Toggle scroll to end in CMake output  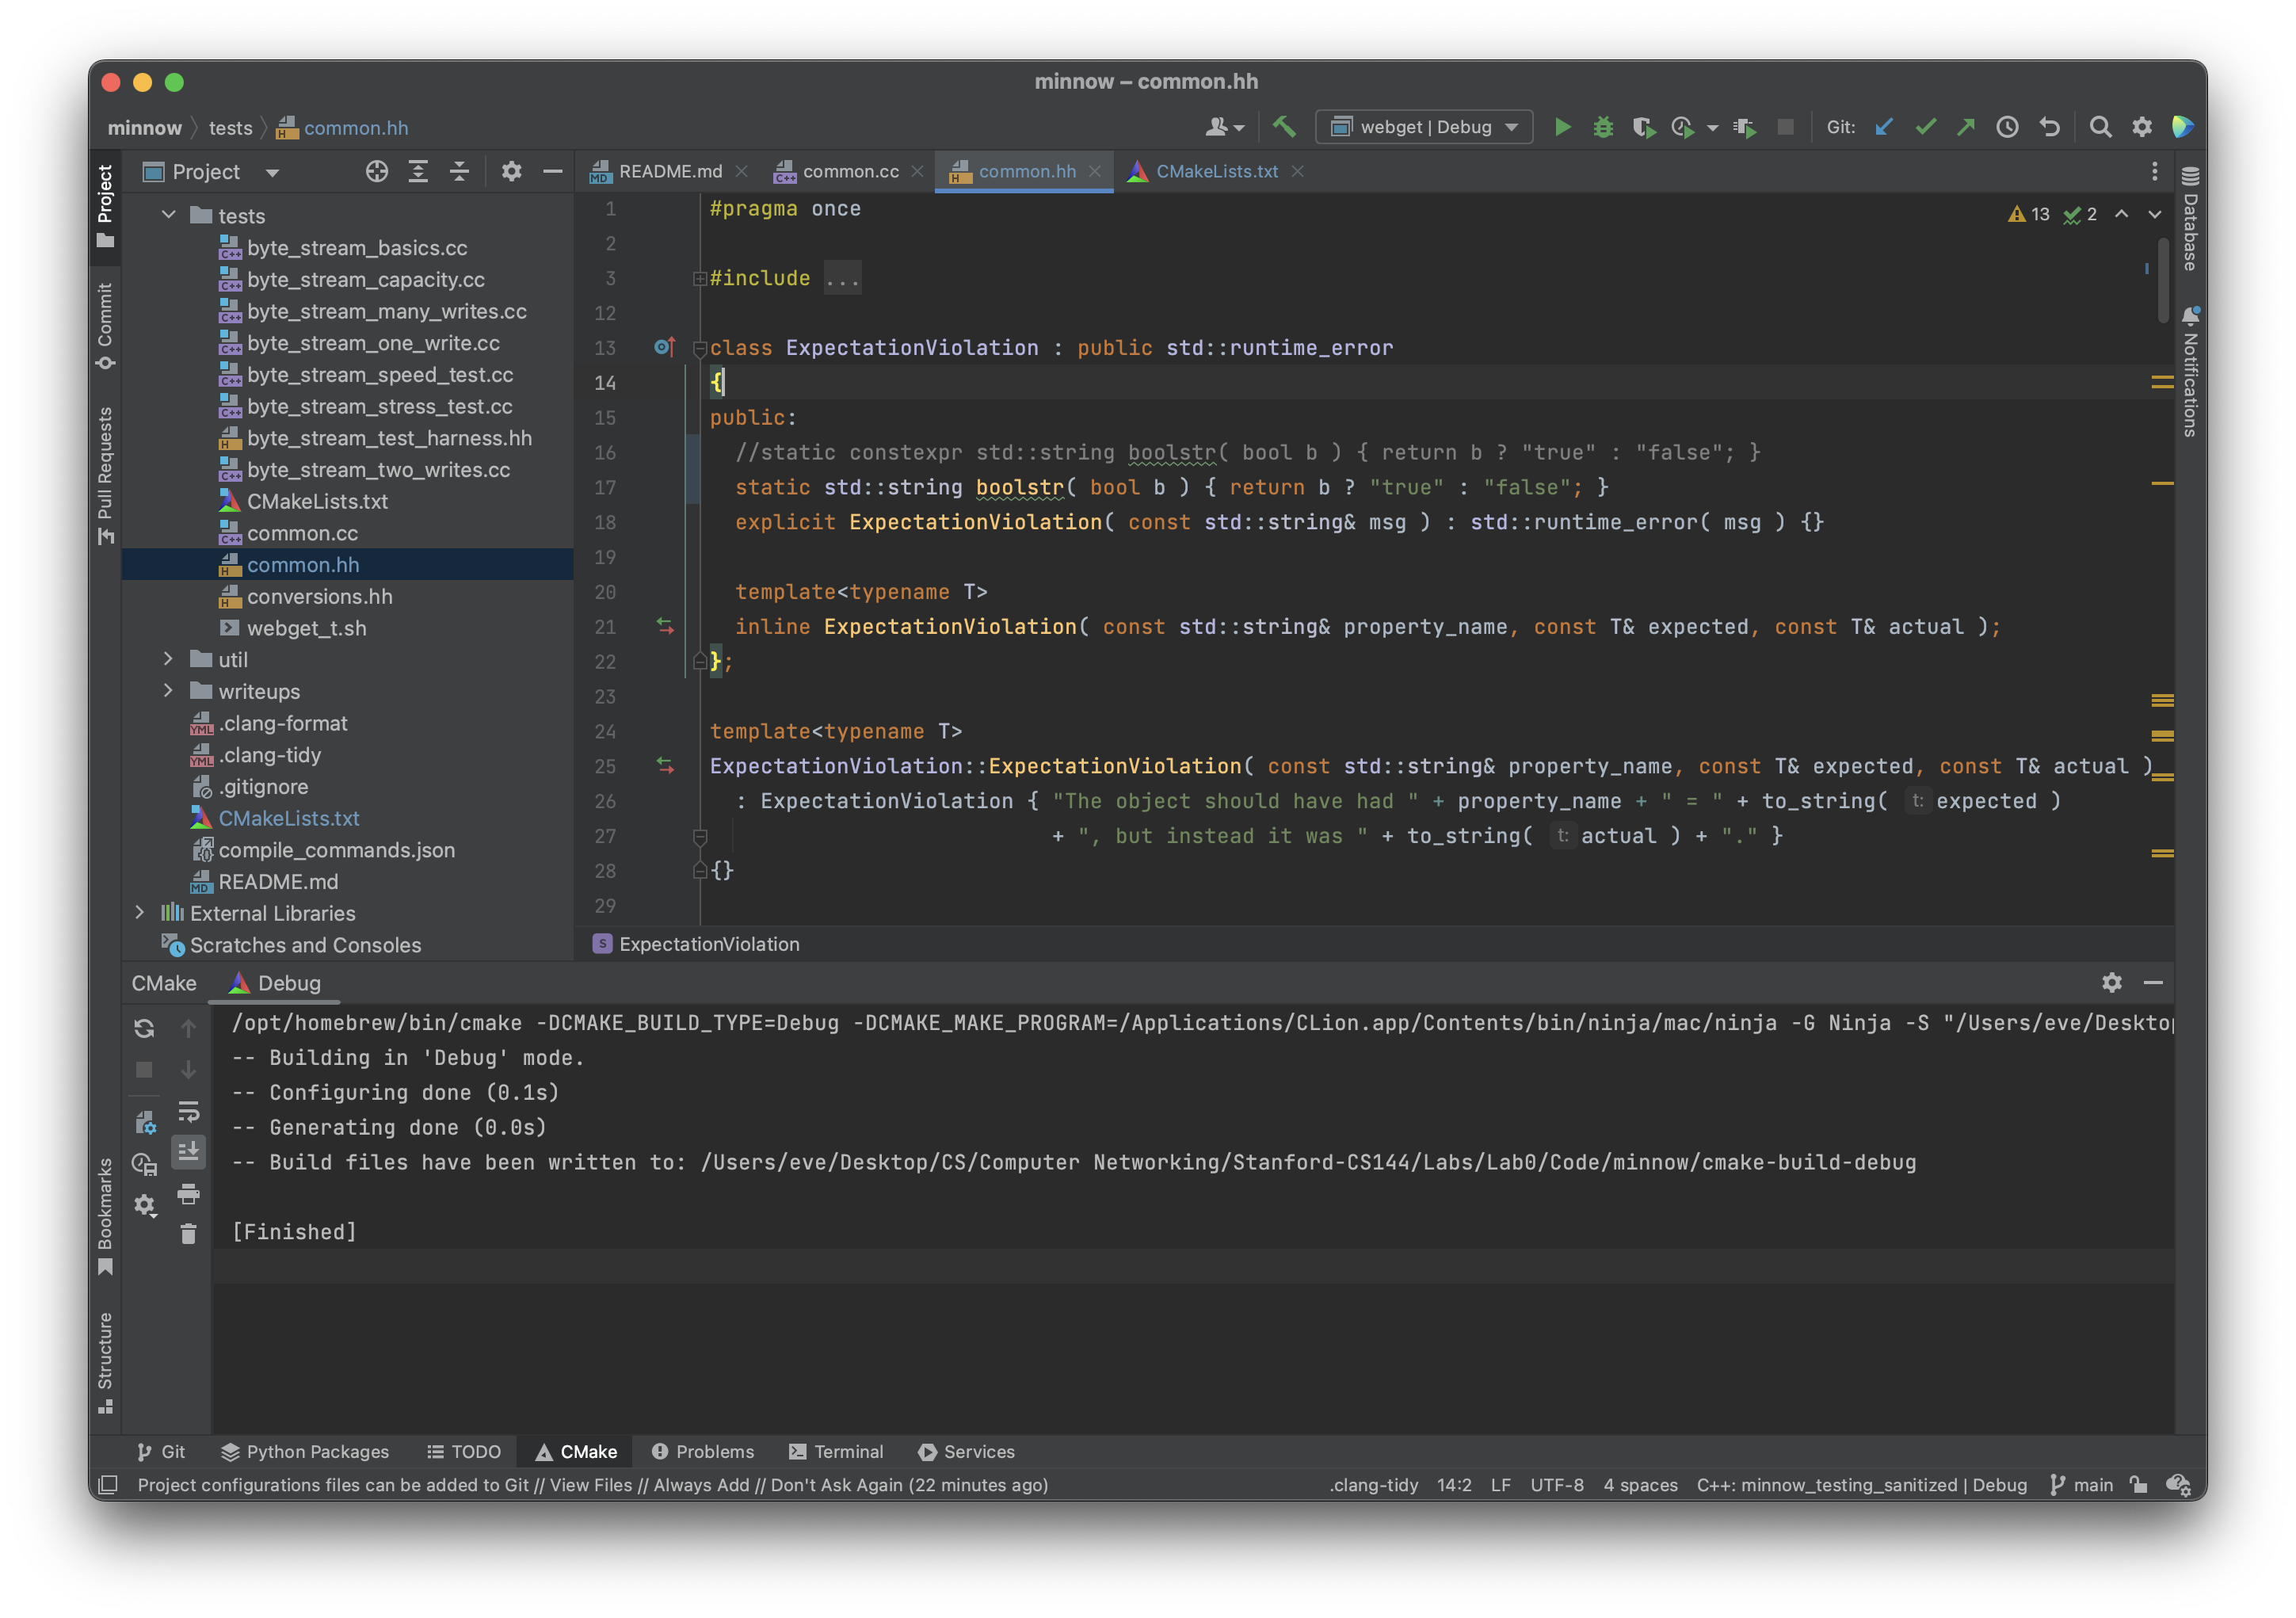(188, 1152)
